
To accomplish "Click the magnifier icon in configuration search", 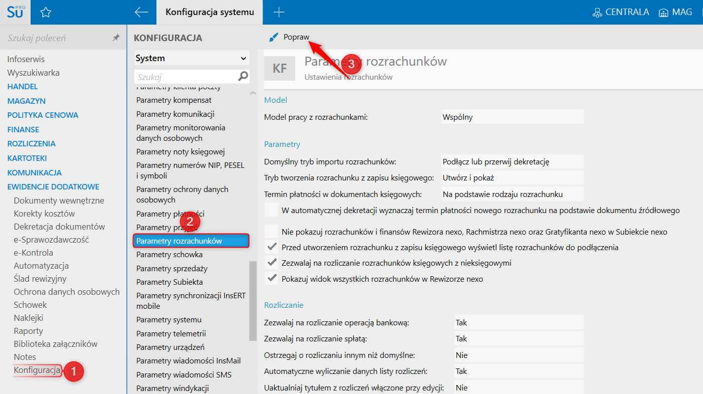I will pos(243,77).
